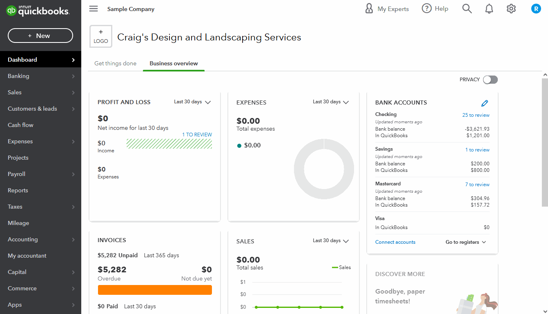548x314 pixels.
Task: Open Profit and Loss period dropdown
Action: 192,102
